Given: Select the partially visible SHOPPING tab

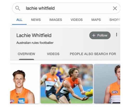Looking at the screenshot, I should pyautogui.click(x=115, y=20).
